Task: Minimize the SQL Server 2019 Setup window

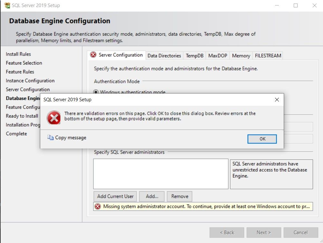Action: 277,5
